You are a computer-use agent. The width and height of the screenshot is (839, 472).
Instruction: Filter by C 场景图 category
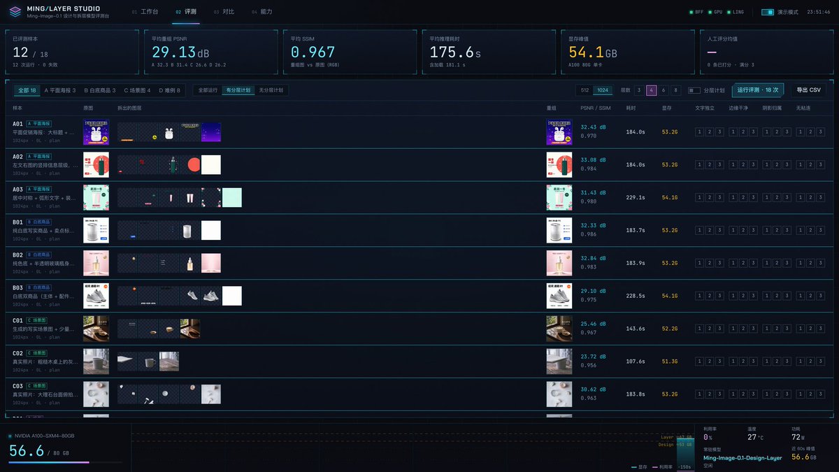[x=137, y=90]
